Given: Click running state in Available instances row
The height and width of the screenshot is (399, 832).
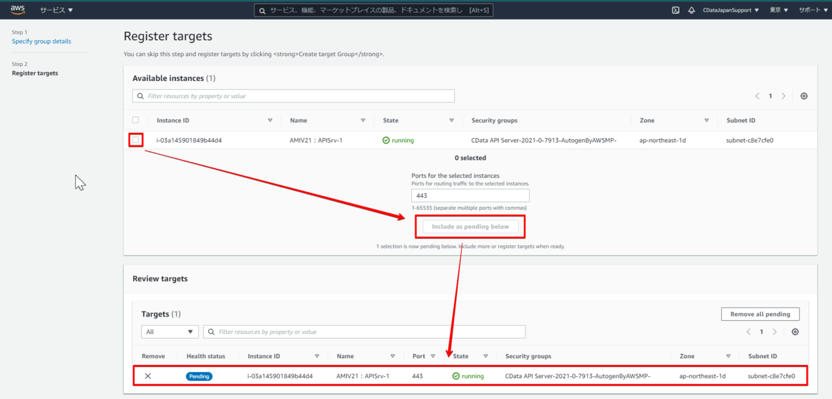Looking at the screenshot, I should pyautogui.click(x=398, y=140).
